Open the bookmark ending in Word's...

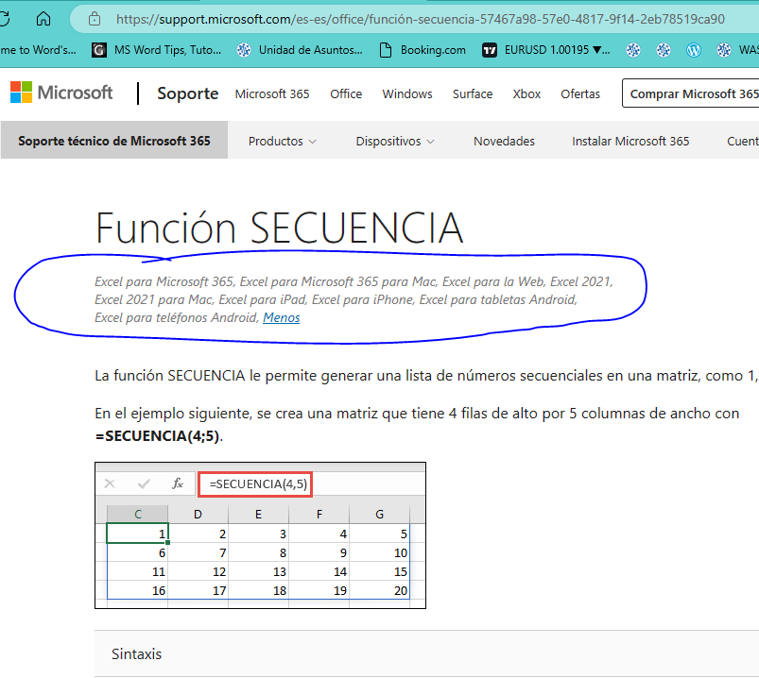point(38,50)
